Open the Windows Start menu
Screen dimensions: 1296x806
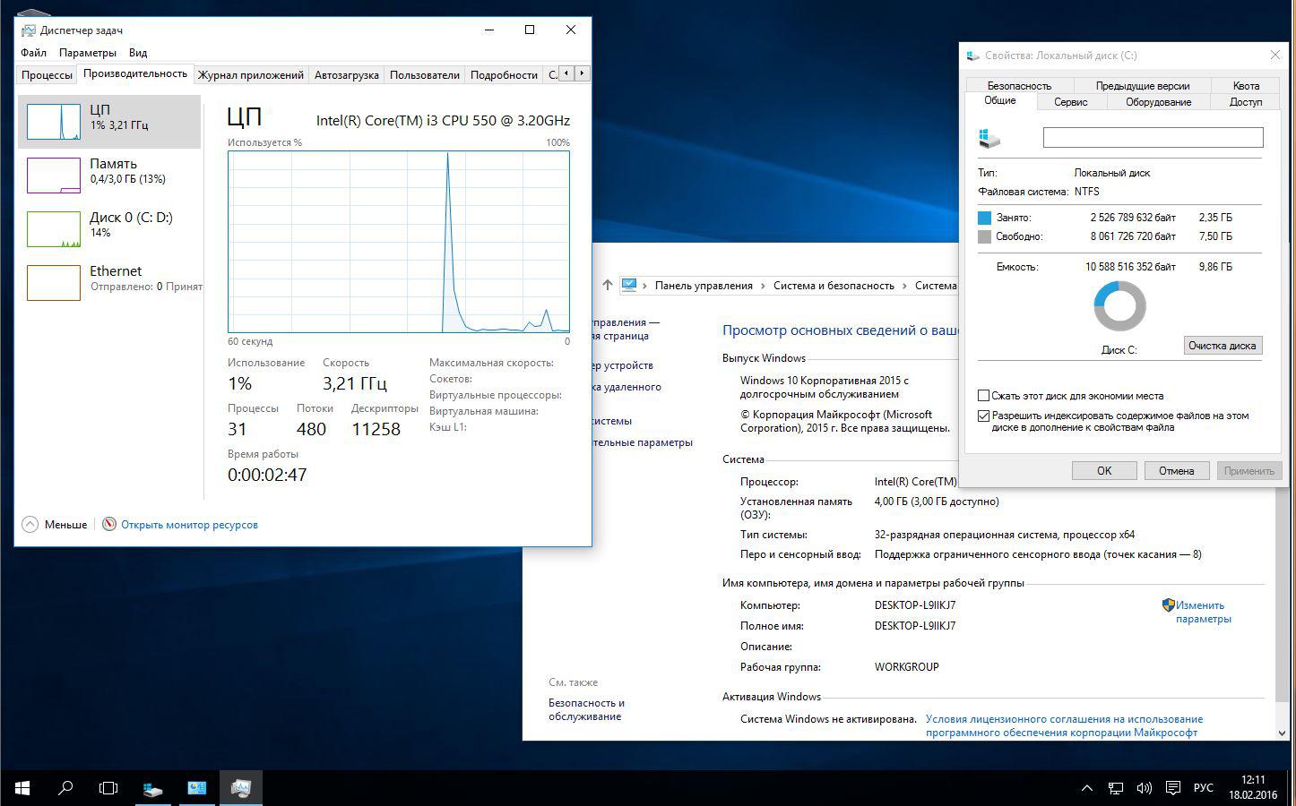point(22,788)
